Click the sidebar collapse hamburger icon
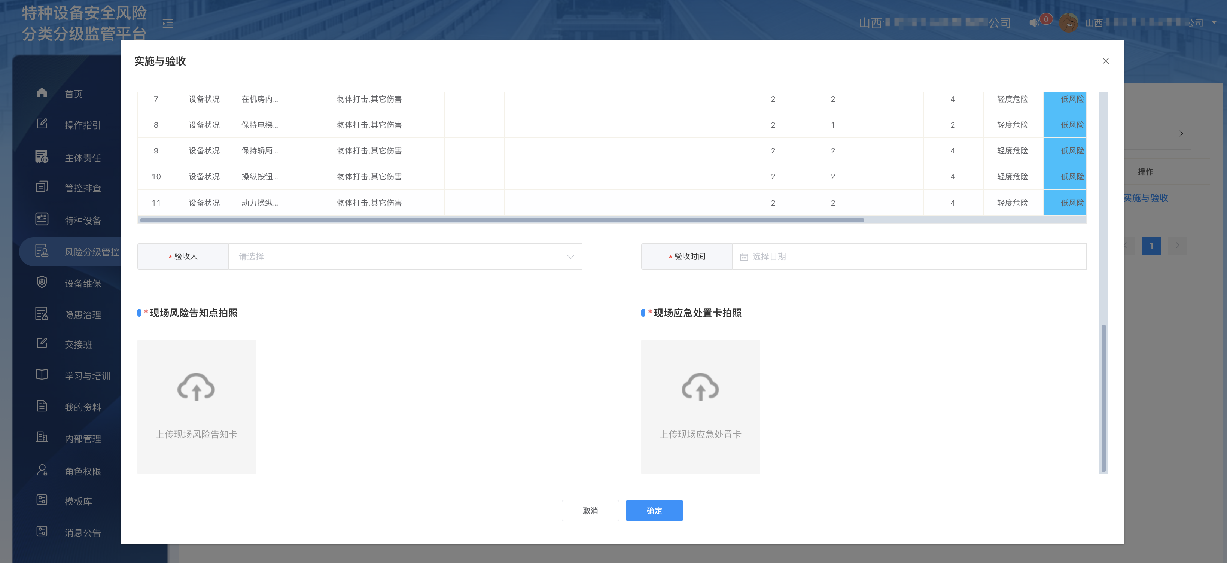Viewport: 1227px width, 563px height. tap(168, 23)
